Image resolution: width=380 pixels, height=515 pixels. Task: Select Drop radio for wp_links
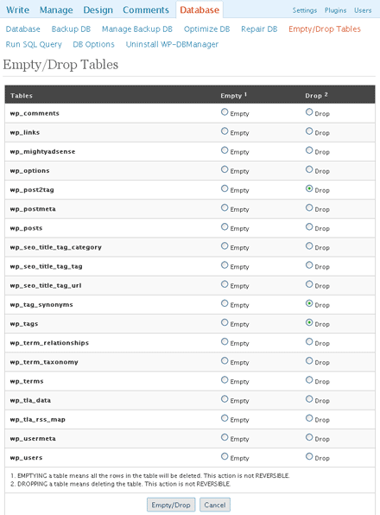point(309,131)
